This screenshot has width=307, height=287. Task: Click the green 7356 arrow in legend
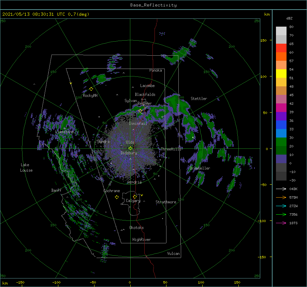click(x=281, y=215)
